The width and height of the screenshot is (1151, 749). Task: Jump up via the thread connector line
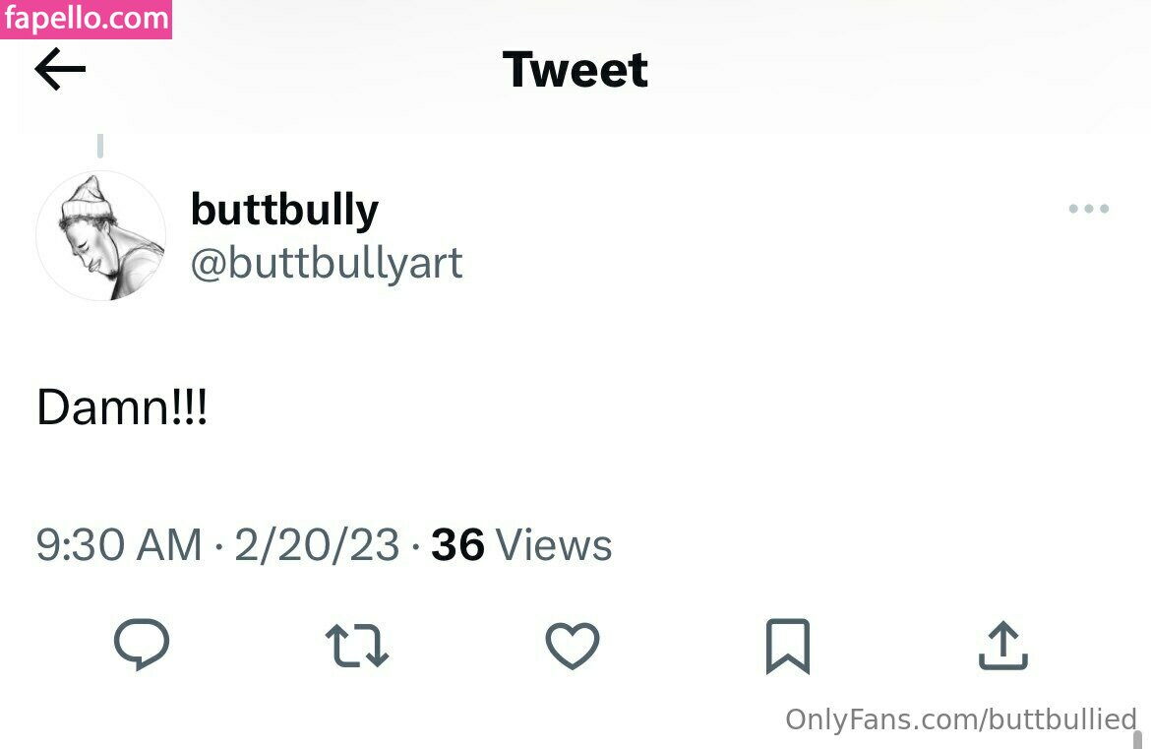[100, 146]
